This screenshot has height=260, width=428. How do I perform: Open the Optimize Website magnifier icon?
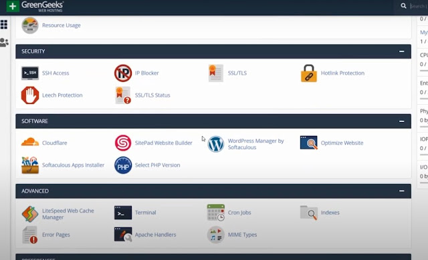click(x=309, y=143)
